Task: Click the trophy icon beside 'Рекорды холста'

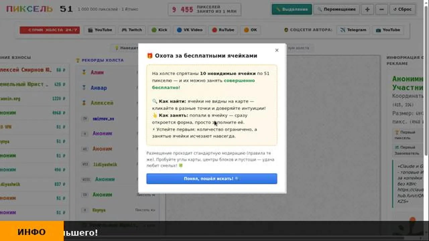Action: pos(78,60)
